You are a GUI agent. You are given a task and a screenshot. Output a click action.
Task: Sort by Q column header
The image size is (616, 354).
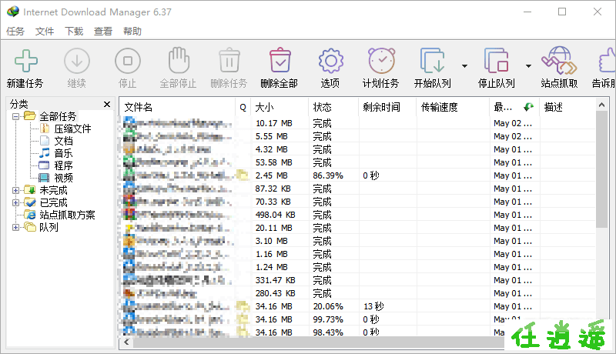pos(243,107)
